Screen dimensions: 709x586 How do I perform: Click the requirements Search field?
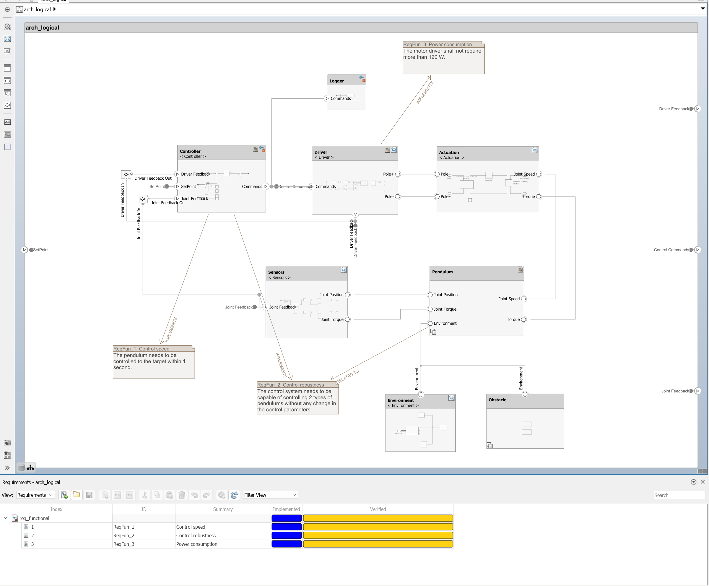pyautogui.click(x=679, y=495)
